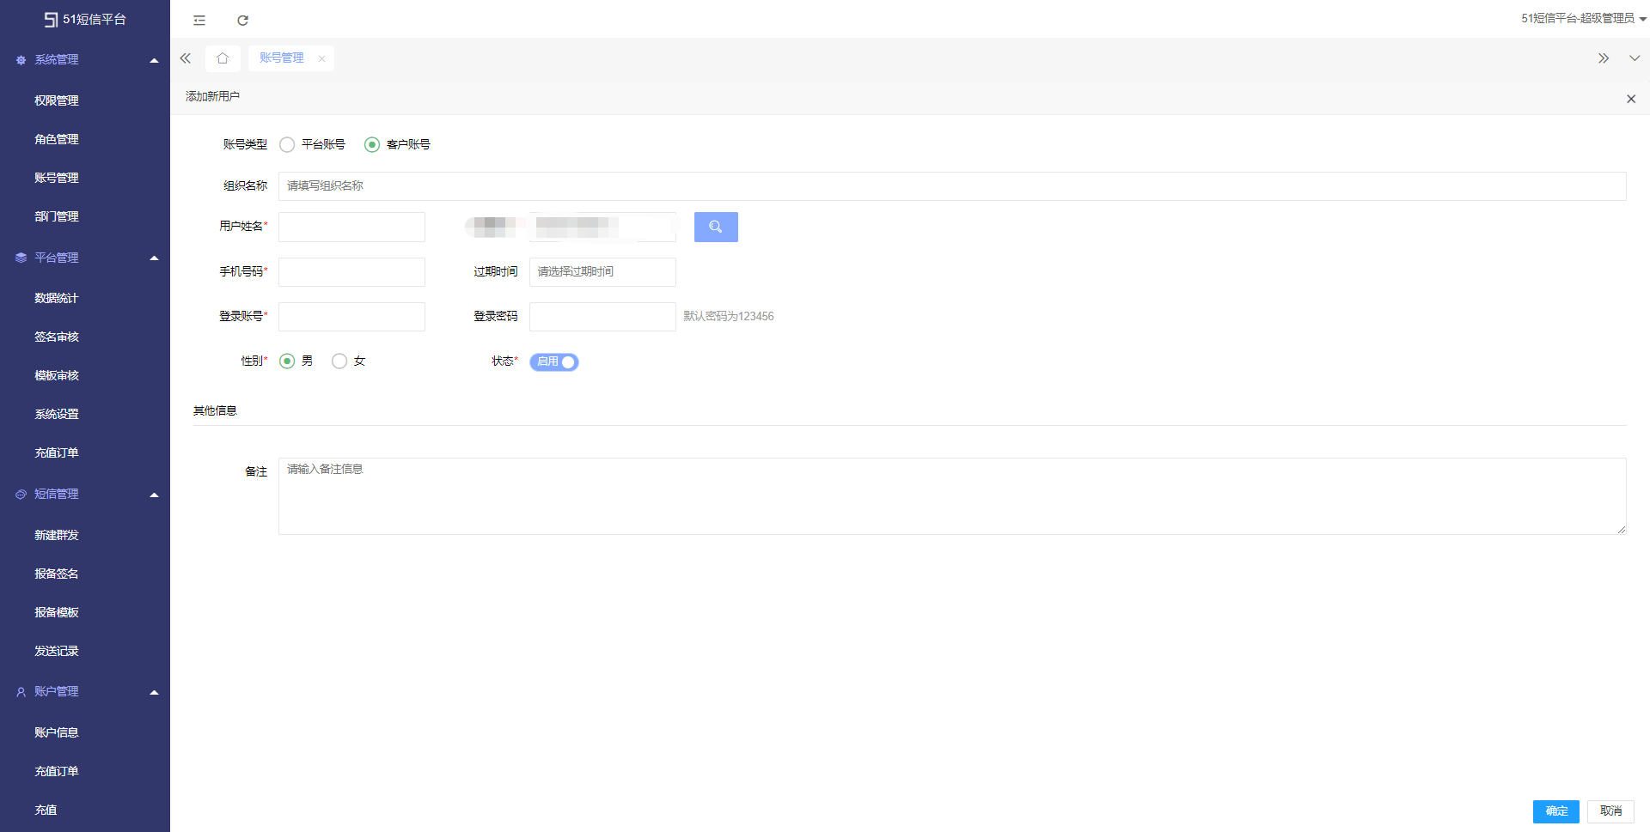Toggle the 启用 status switch
Screen dimensions: 1650x832
point(554,362)
